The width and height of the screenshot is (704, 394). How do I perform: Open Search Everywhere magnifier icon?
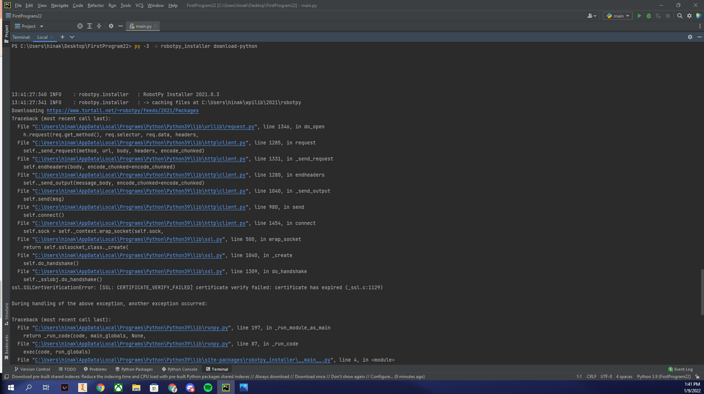[x=680, y=16]
